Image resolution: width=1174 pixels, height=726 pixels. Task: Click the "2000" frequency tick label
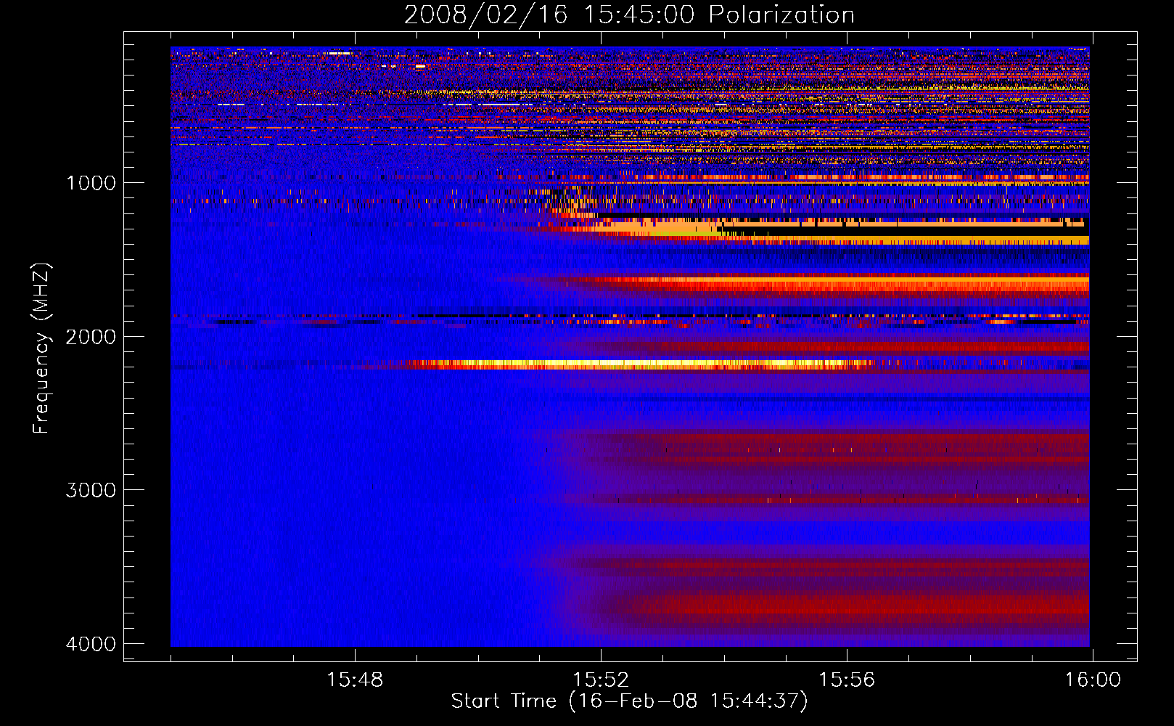[x=91, y=336]
